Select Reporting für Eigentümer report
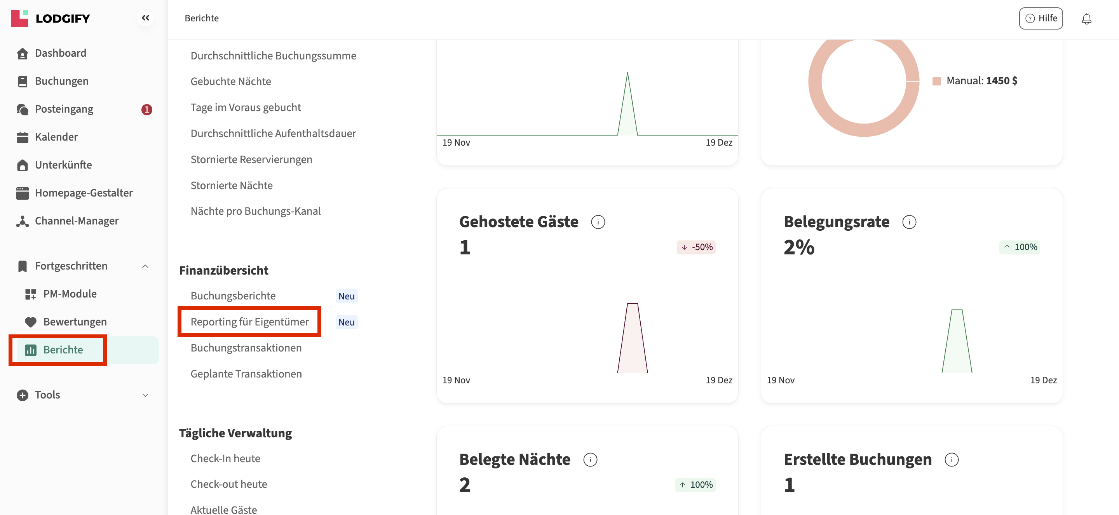The width and height of the screenshot is (1119, 515). [x=249, y=322]
